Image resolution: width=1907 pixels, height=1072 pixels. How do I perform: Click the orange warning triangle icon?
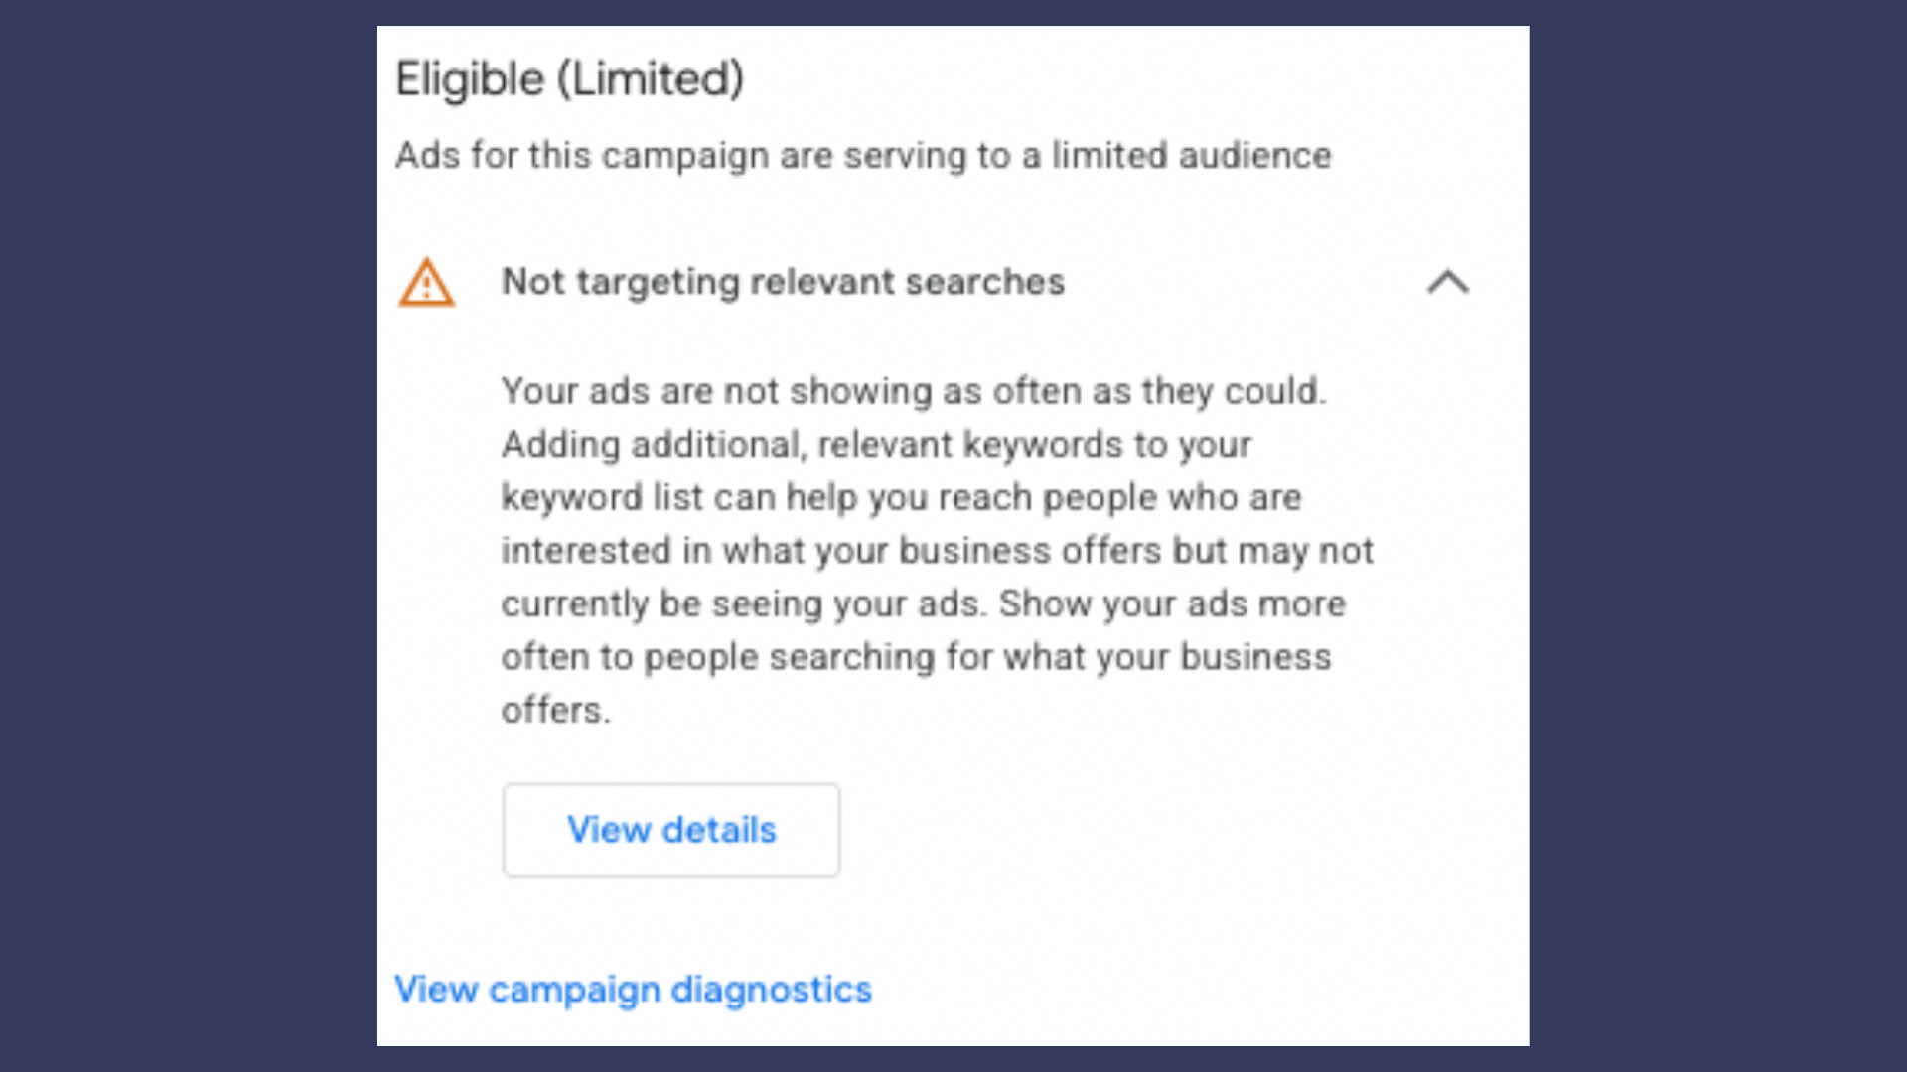point(426,283)
